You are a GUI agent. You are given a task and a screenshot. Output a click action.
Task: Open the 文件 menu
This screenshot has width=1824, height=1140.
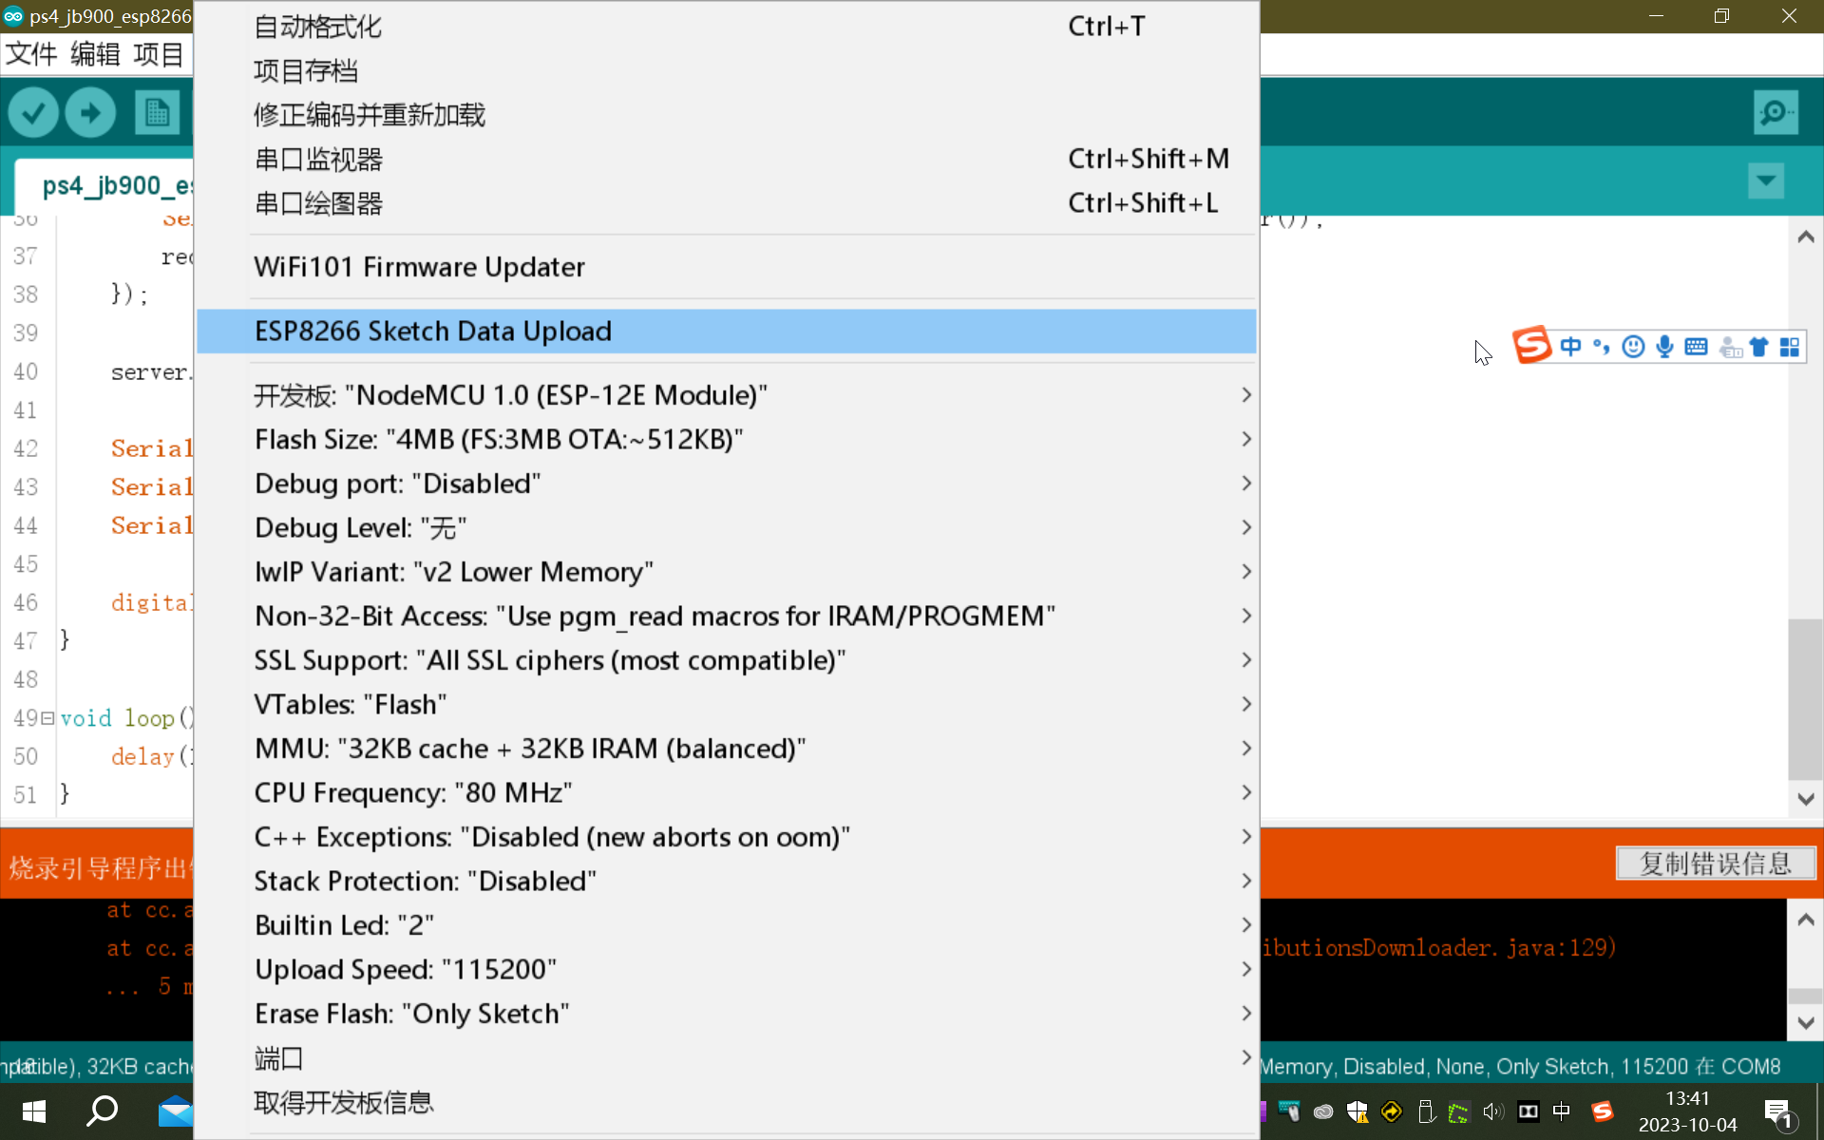pyautogui.click(x=31, y=54)
